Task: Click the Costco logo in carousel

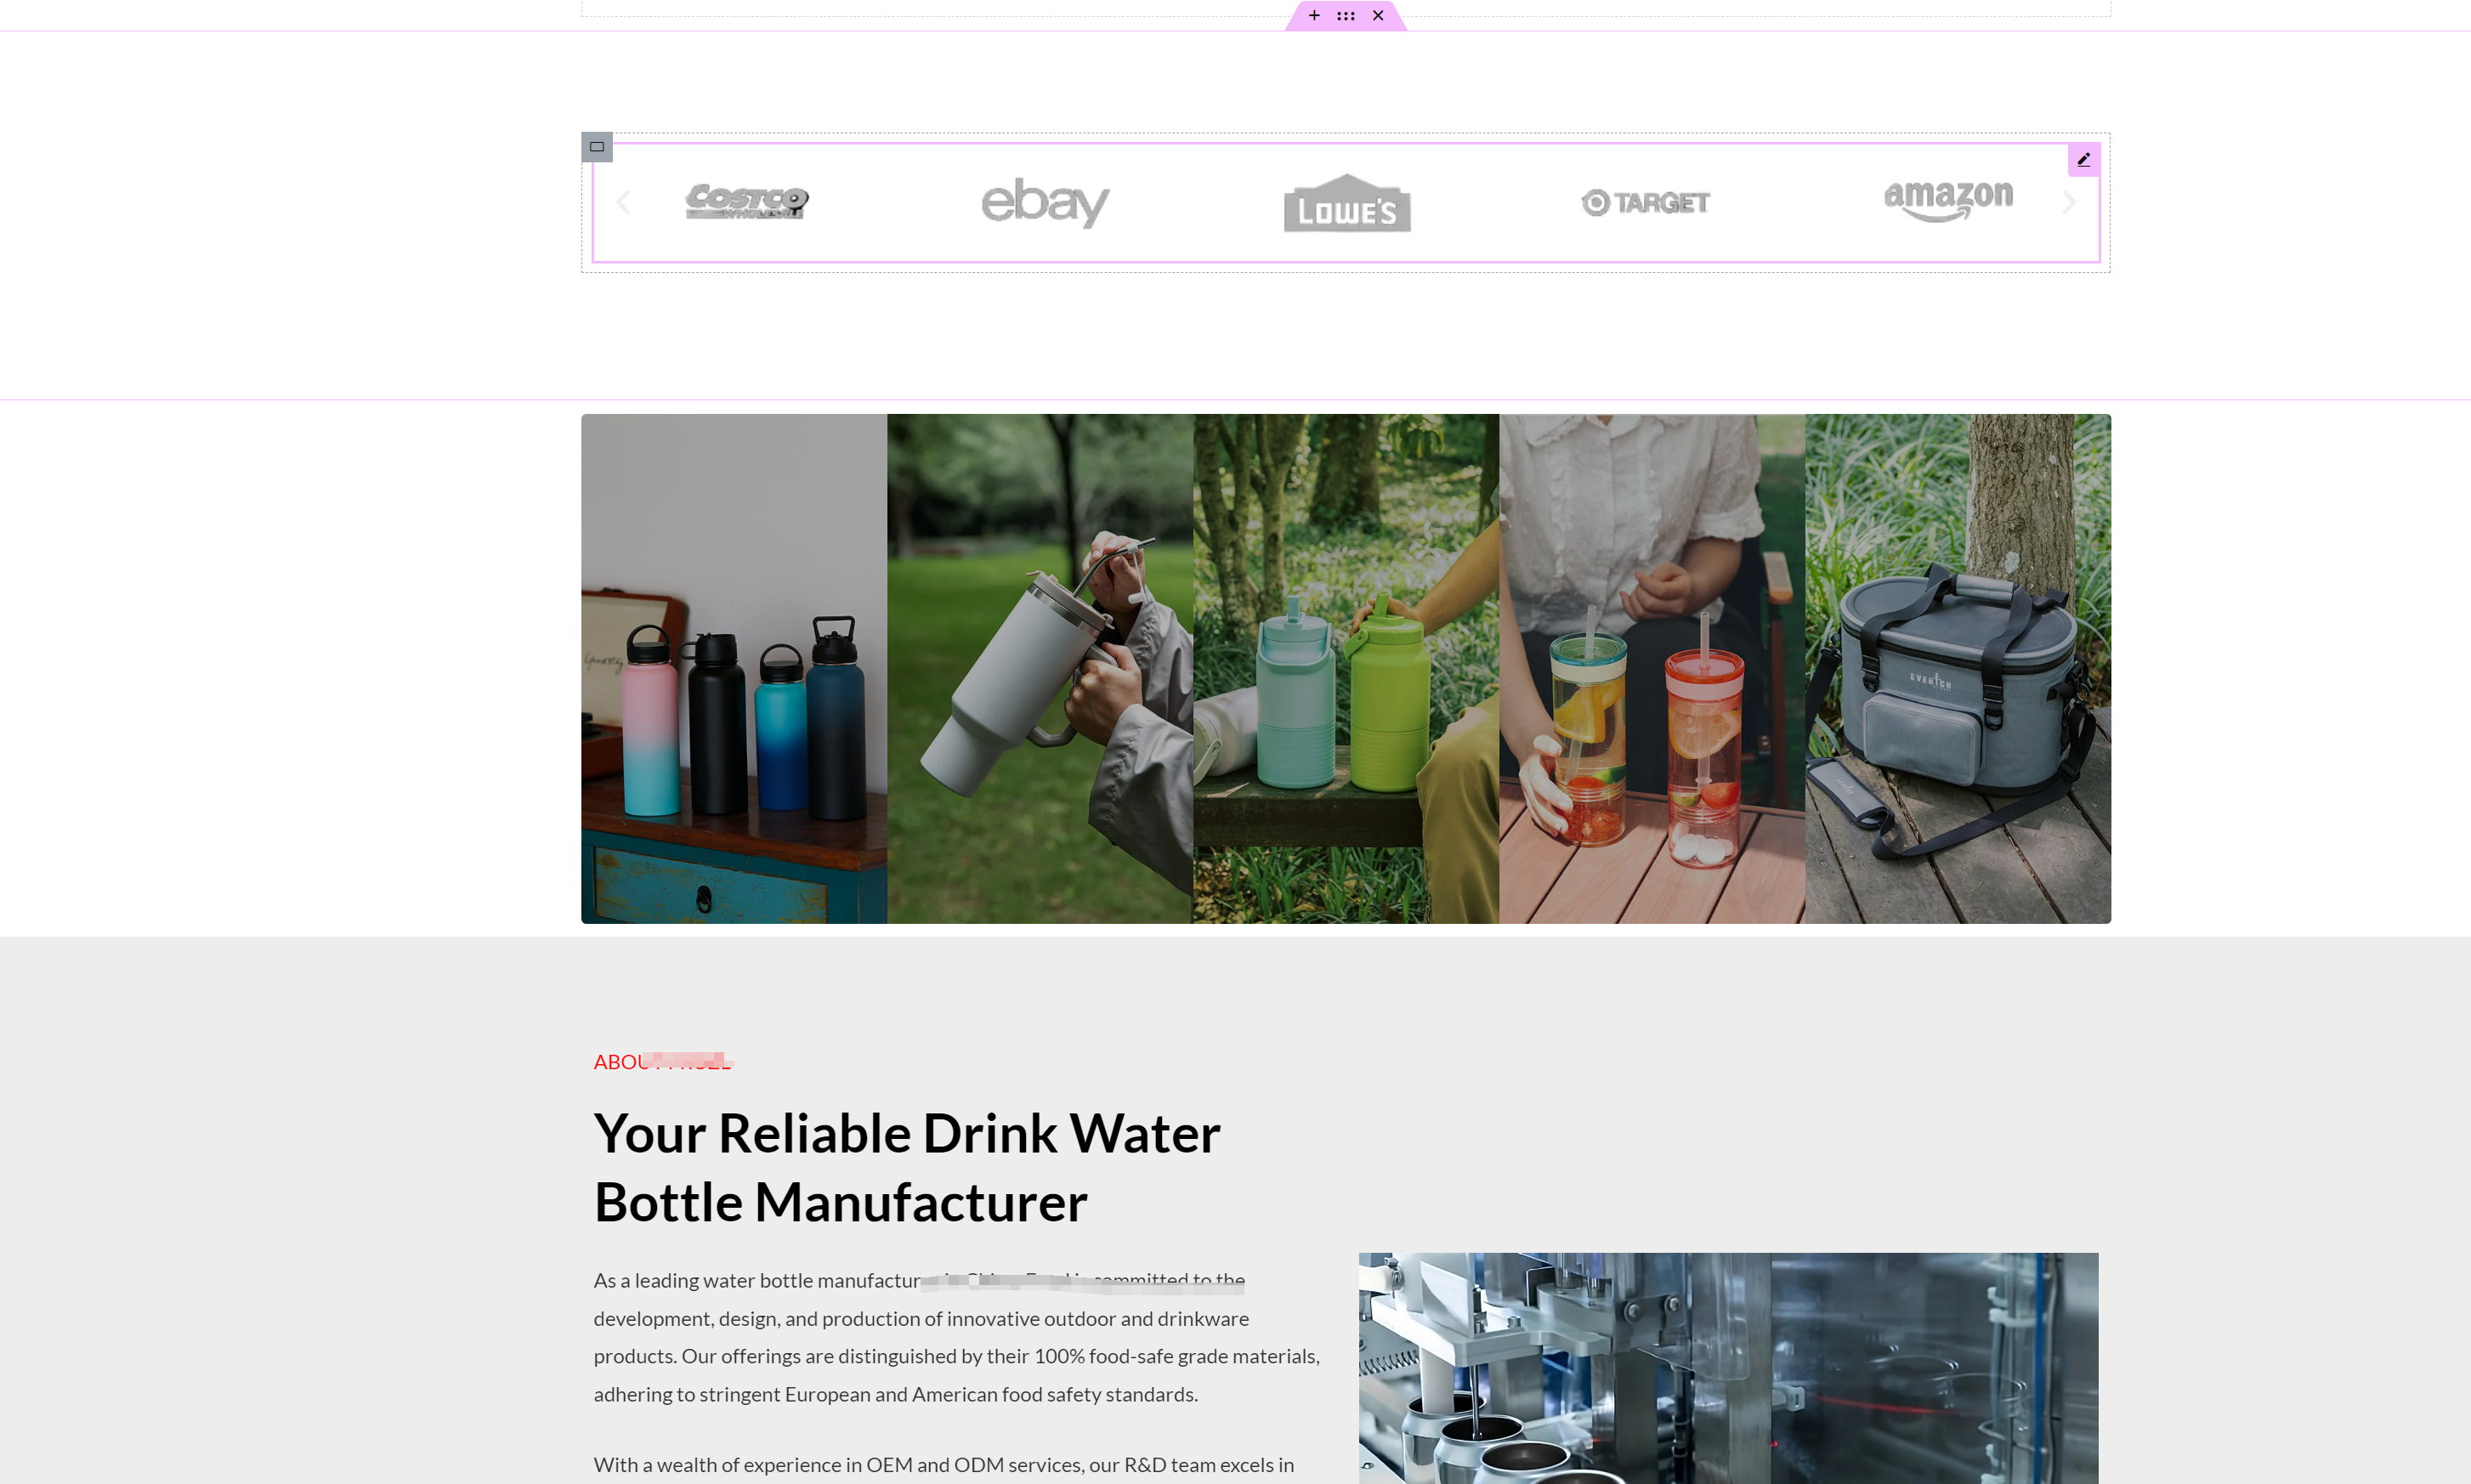Action: [x=745, y=201]
